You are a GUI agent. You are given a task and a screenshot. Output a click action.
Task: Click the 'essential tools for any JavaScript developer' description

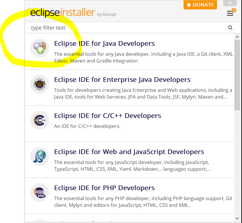pyautogui.click(x=132, y=165)
